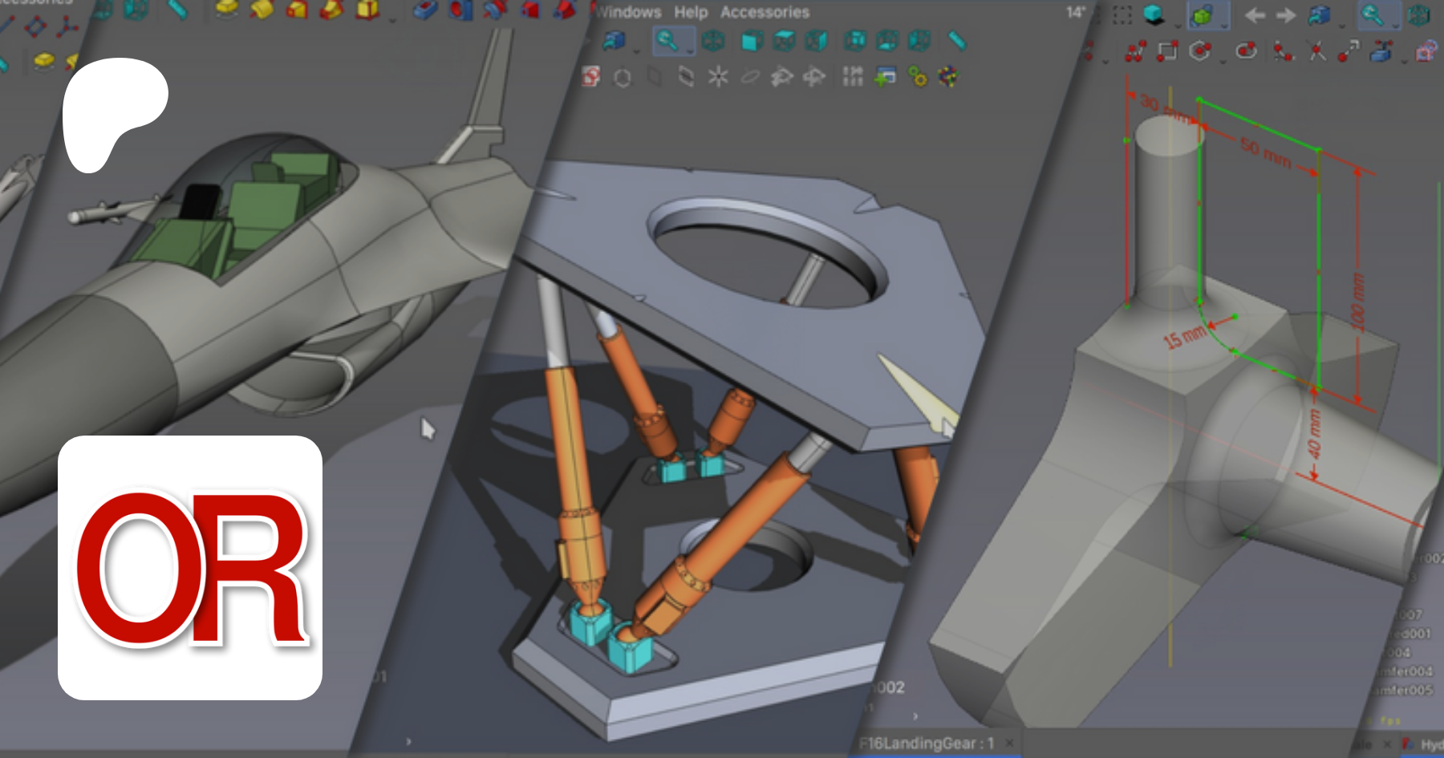
Task: Open dropdown beside the sketcher polygon tool
Action: pos(1223,60)
